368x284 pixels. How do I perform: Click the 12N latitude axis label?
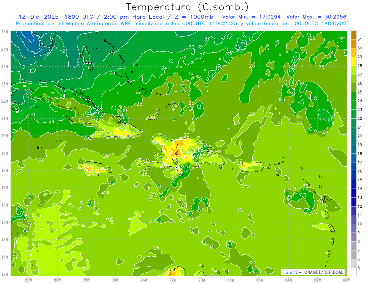pos(4,274)
